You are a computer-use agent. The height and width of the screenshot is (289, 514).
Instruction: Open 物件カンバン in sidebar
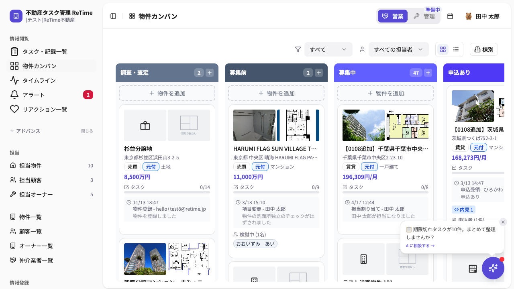coord(51,66)
